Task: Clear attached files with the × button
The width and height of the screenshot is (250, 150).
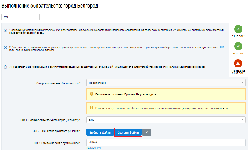Action: [147, 132]
